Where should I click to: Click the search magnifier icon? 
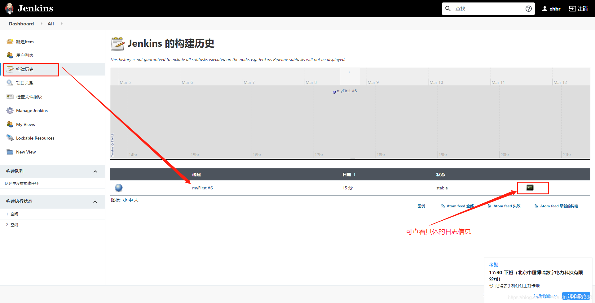click(448, 9)
